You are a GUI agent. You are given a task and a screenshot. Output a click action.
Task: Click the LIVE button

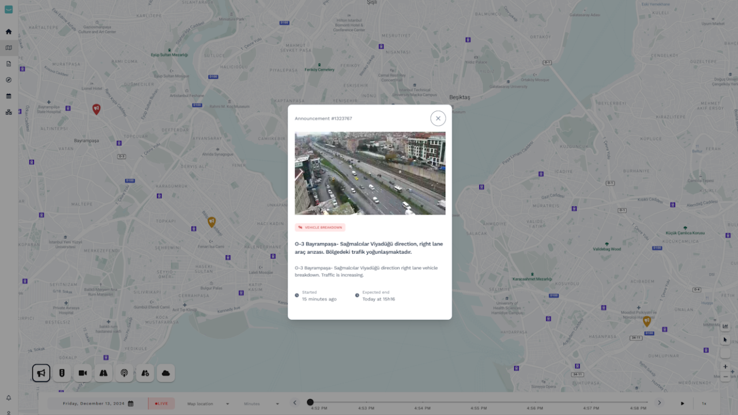click(x=161, y=403)
